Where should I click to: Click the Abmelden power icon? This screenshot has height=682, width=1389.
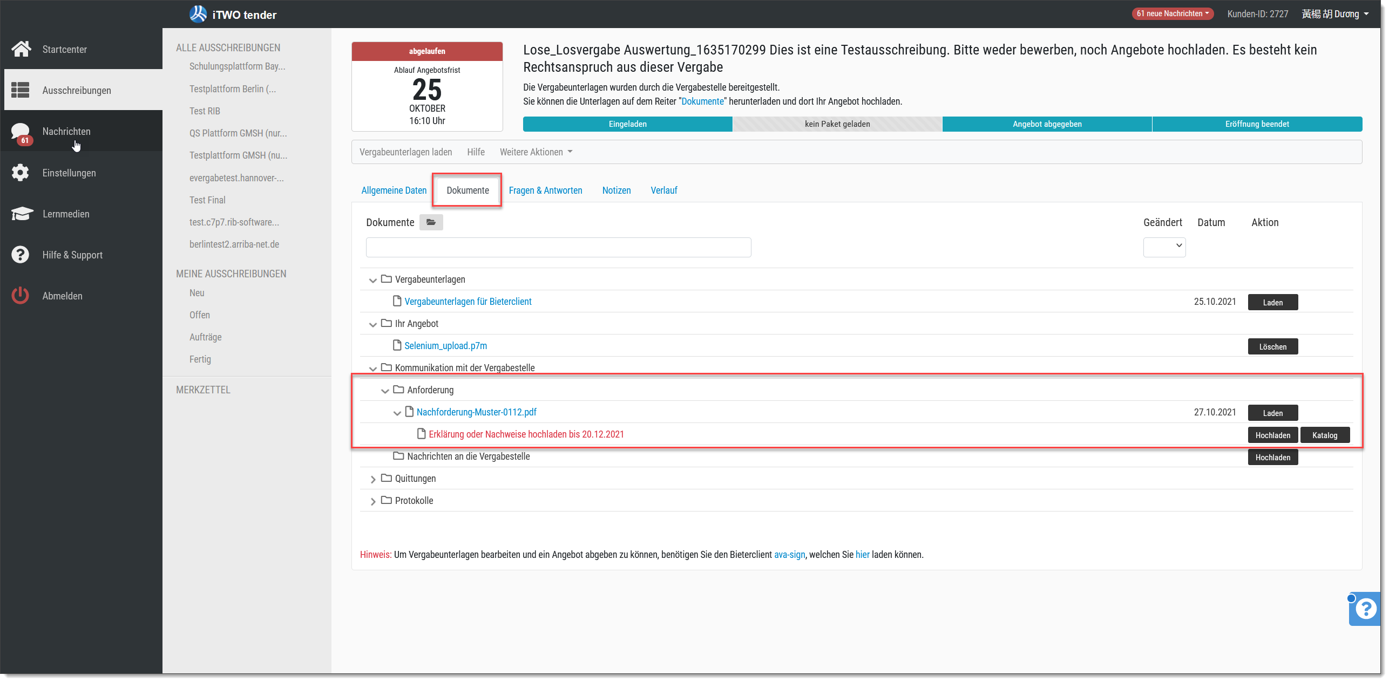tap(21, 296)
